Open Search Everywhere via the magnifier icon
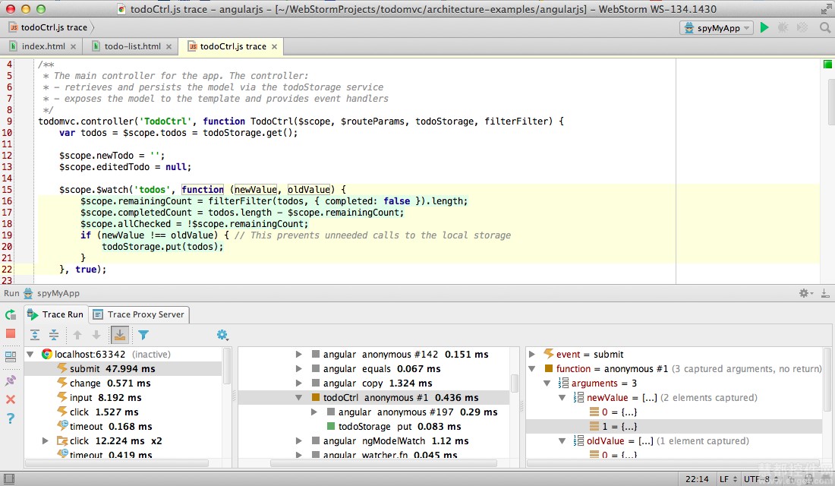This screenshot has width=835, height=486. tap(824, 27)
